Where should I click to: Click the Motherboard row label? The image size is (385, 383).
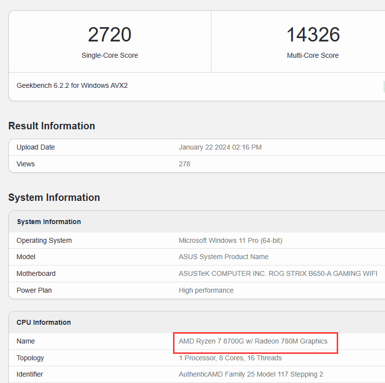tap(36, 273)
